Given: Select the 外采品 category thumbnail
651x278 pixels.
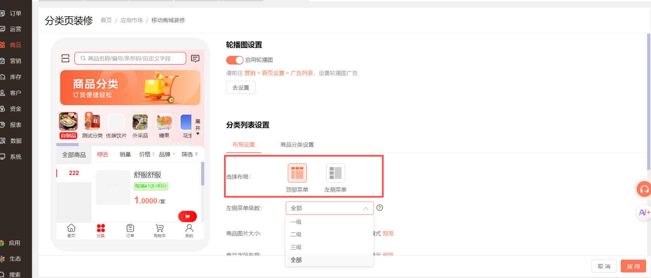Looking at the screenshot, I should click(x=140, y=125).
